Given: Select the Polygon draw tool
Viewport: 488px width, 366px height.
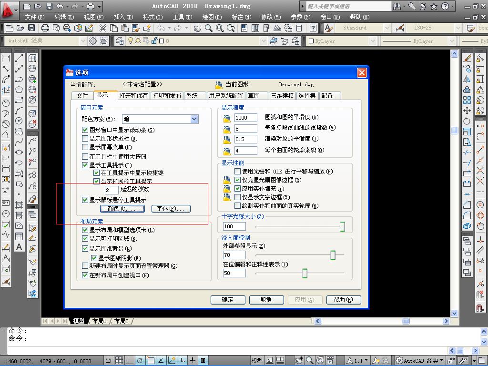Looking at the screenshot, I should pyautogui.click(x=19, y=89).
